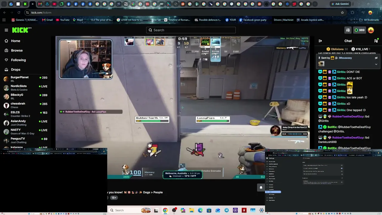Image resolution: width=382 pixels, height=215 pixels.
Task: Open the Chrome apps grid icon
Action: pos(4,20)
